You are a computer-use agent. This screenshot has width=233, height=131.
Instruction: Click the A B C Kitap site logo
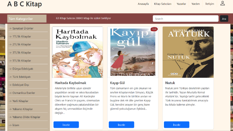25,4
